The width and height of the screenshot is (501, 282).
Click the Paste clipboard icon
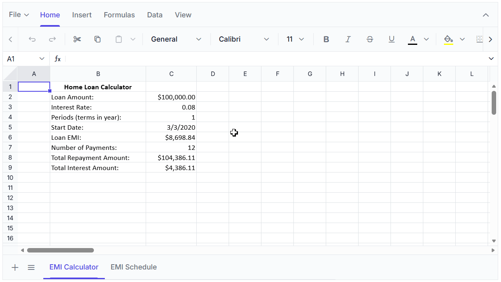[119, 39]
